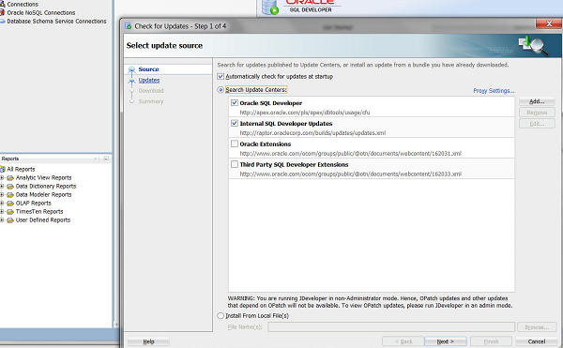Click the All Reports icon
Image resolution: width=563 pixels, height=348 pixels.
[2, 169]
